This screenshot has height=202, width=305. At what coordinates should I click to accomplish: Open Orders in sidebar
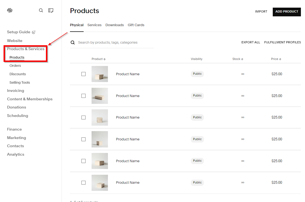tap(15, 66)
